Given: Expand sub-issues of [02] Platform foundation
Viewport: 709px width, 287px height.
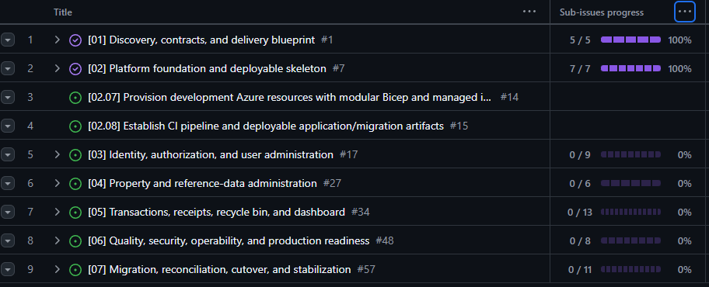Looking at the screenshot, I should (x=57, y=68).
